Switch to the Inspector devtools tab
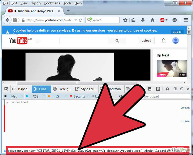The width and height of the screenshot is (193, 155). click(21, 89)
